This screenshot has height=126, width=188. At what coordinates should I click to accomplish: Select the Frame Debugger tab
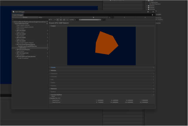(18, 15)
